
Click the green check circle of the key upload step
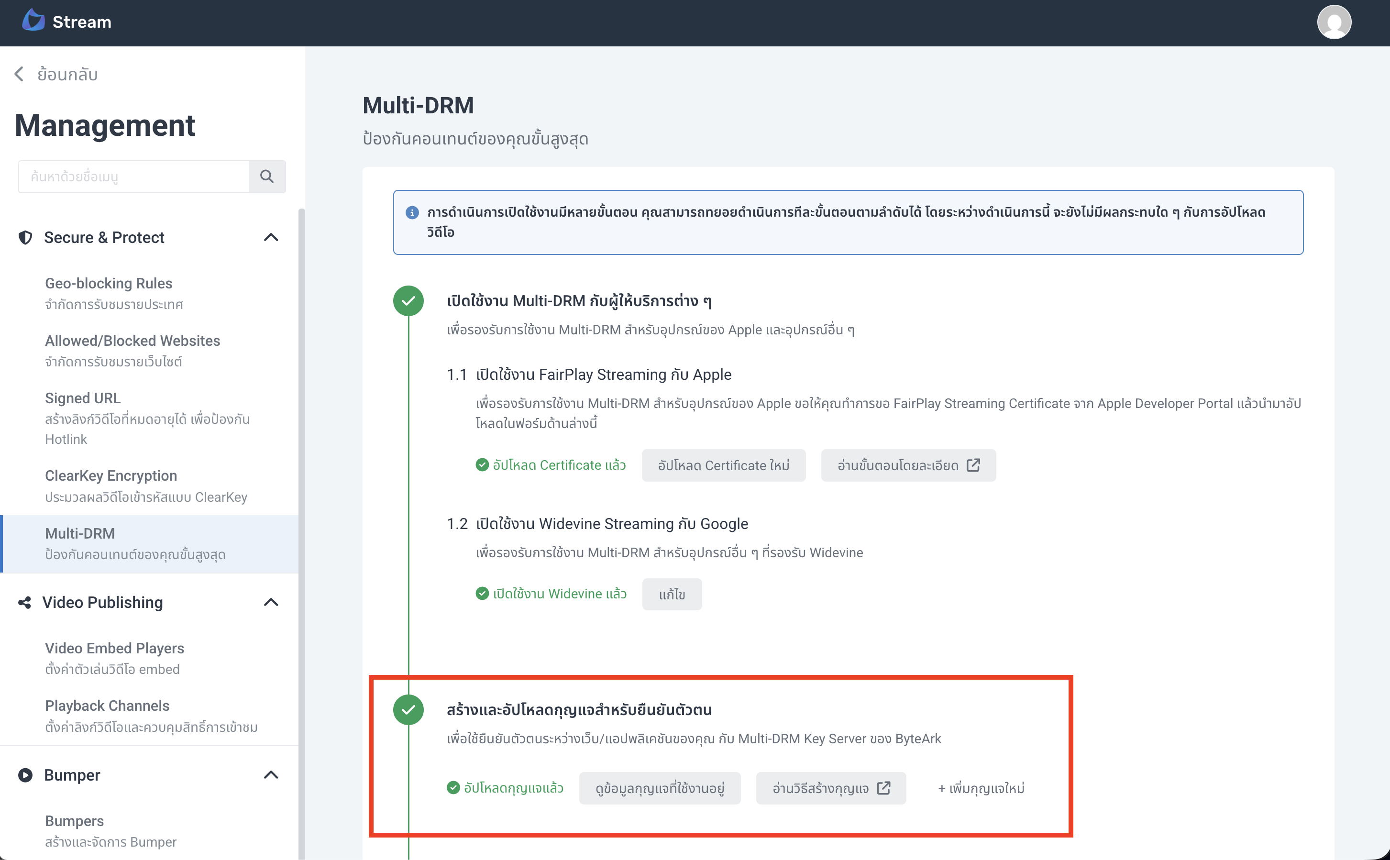point(408,709)
